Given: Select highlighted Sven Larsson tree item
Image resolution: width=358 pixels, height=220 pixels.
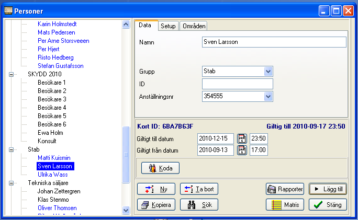Looking at the screenshot, I should tap(55, 166).
